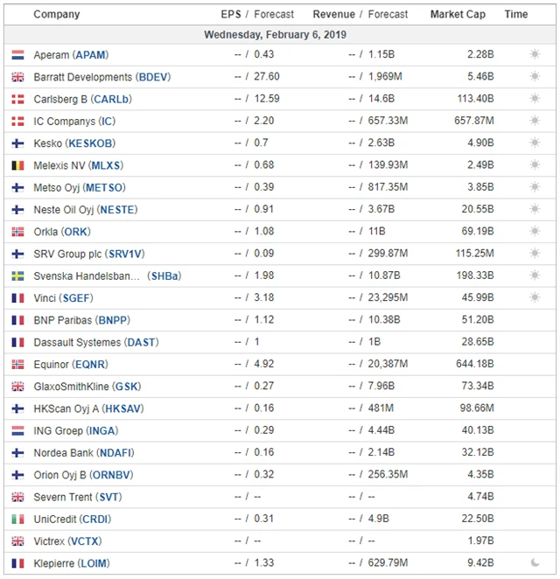Image resolution: width=560 pixels, height=579 pixels.
Task: Click the sun time icon in Aperam row
Action: click(x=535, y=55)
